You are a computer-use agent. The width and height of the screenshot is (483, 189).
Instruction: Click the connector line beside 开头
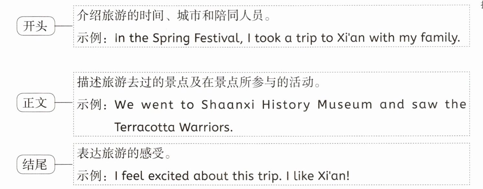[x=64, y=26]
